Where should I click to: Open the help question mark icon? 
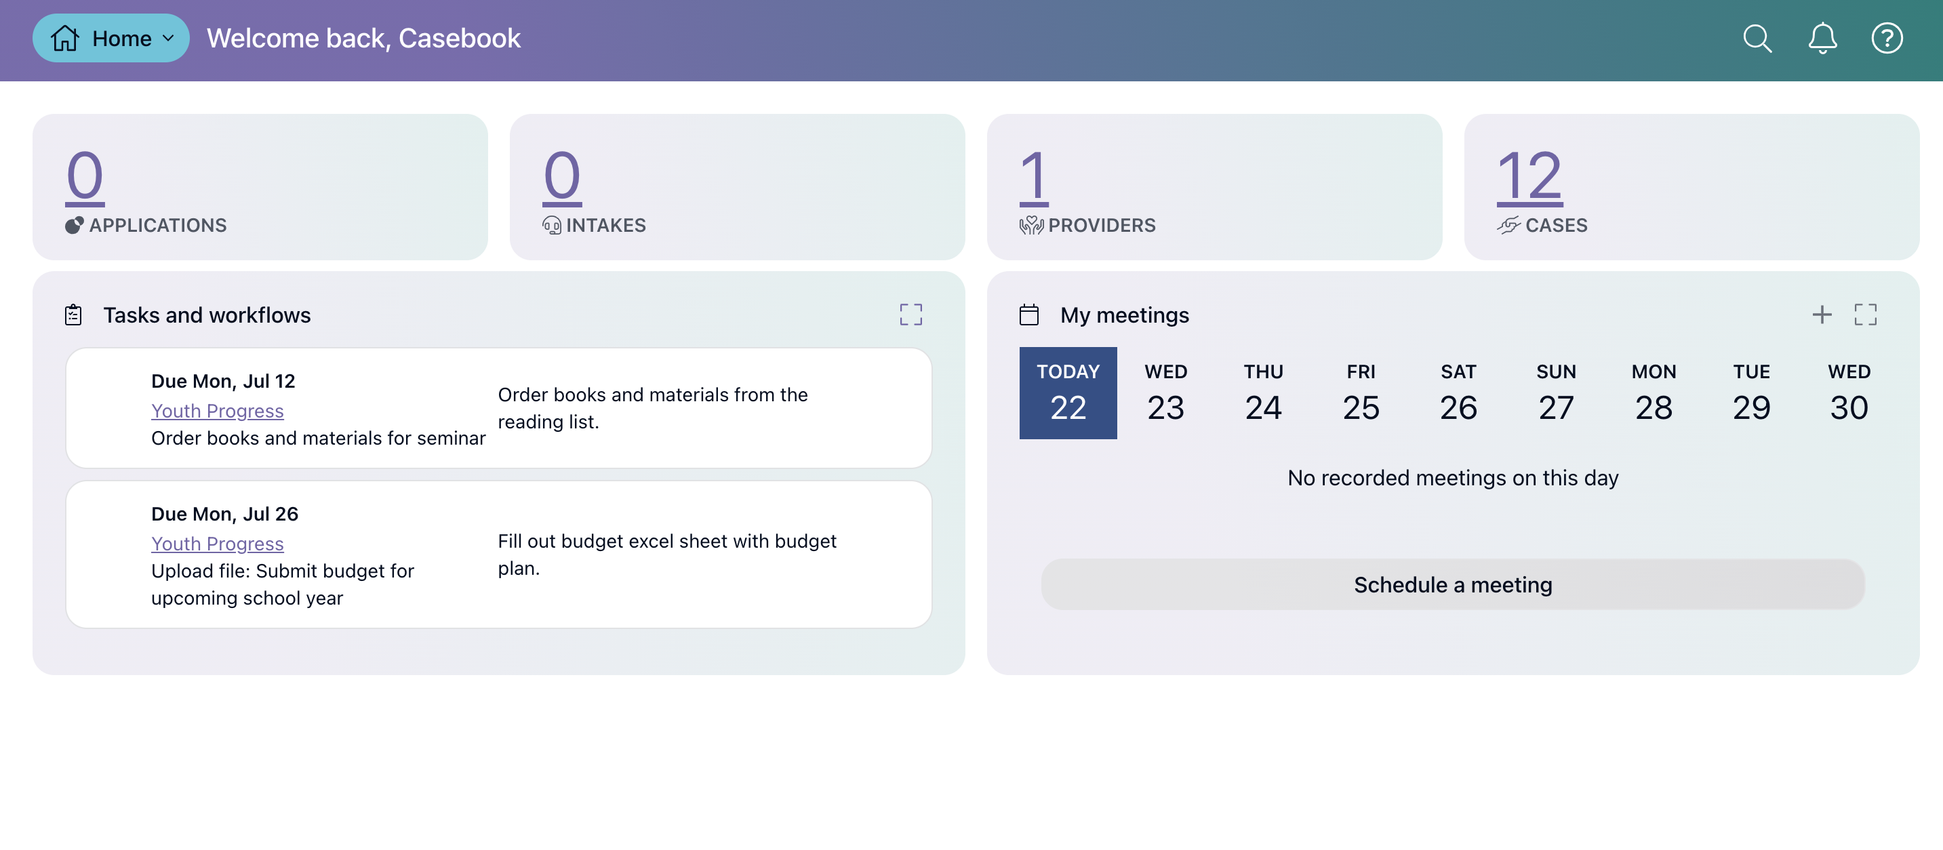tap(1887, 39)
